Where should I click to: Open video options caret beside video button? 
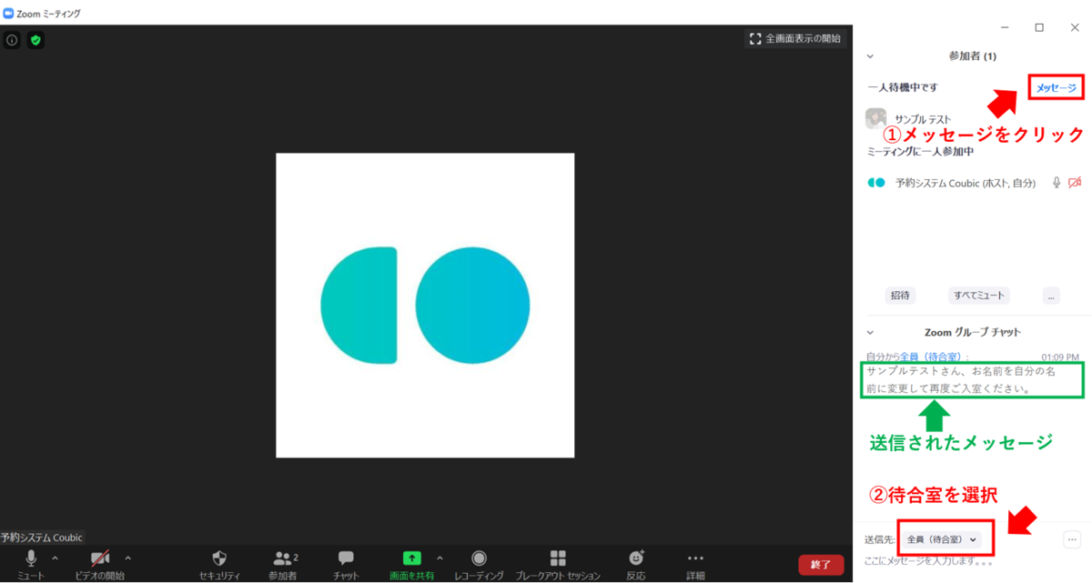click(x=127, y=558)
